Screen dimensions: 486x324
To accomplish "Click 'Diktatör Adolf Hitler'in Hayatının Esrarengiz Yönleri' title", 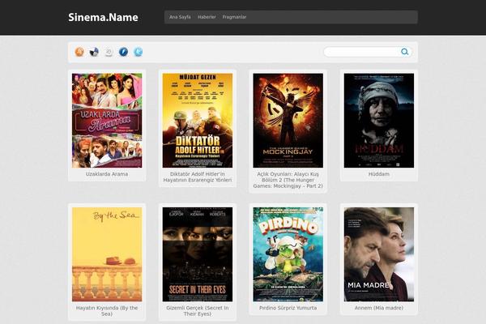I will [x=198, y=177].
